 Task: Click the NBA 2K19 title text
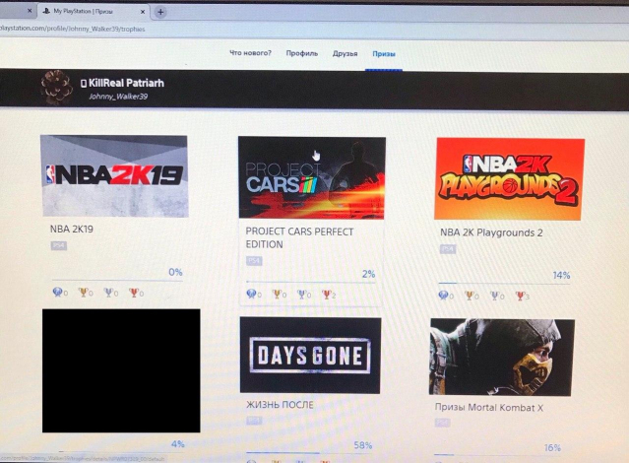point(72,229)
